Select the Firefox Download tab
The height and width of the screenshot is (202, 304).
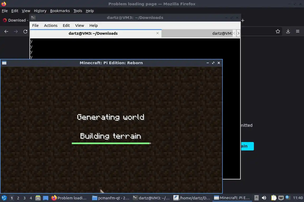point(16,20)
